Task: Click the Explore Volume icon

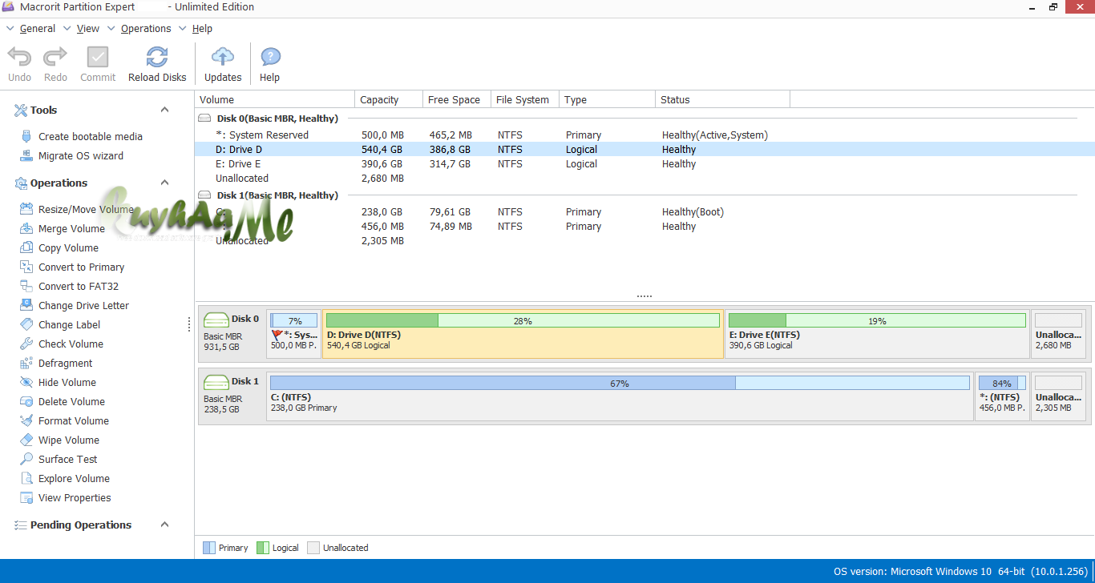Action: [26, 478]
